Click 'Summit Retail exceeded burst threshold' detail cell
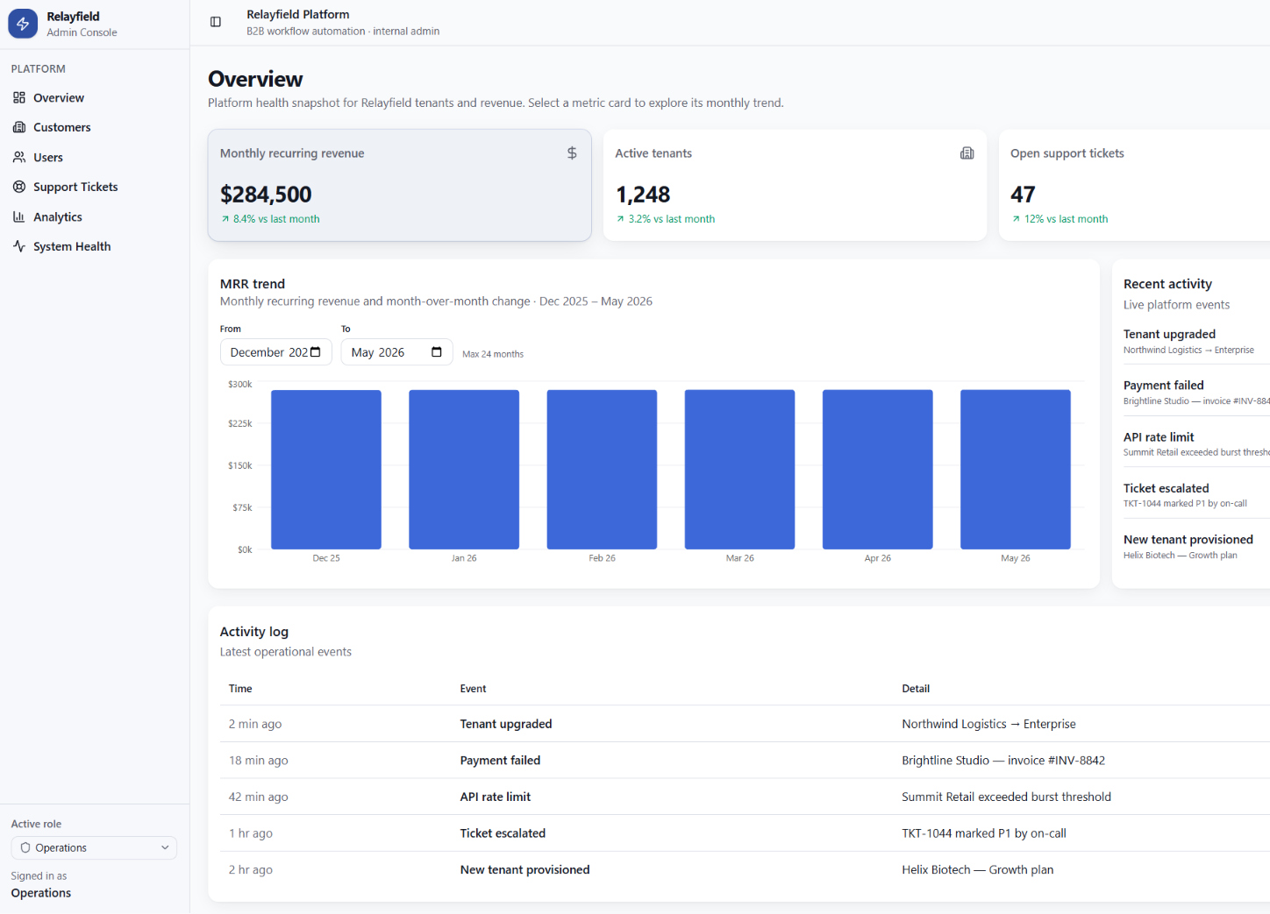The image size is (1270, 914). pyautogui.click(x=1006, y=797)
